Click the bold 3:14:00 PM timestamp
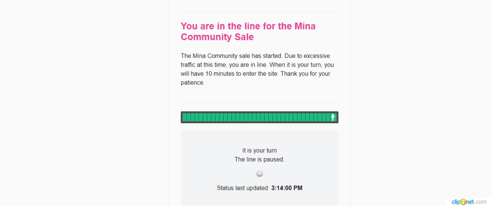 tap(287, 188)
